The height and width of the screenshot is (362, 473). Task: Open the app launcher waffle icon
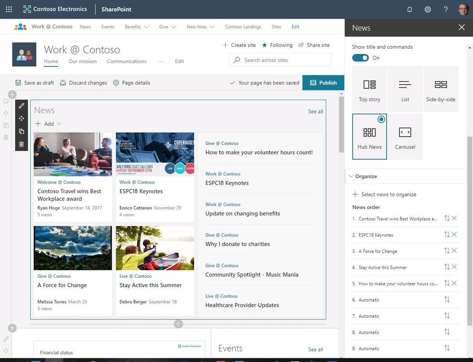point(9,9)
